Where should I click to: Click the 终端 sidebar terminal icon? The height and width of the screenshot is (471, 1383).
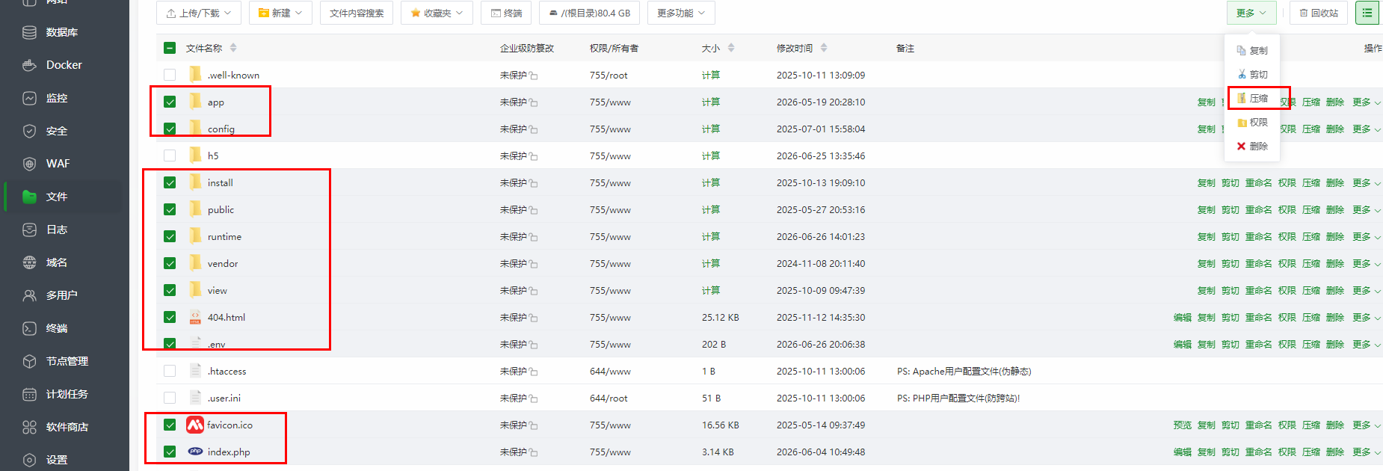[29, 328]
